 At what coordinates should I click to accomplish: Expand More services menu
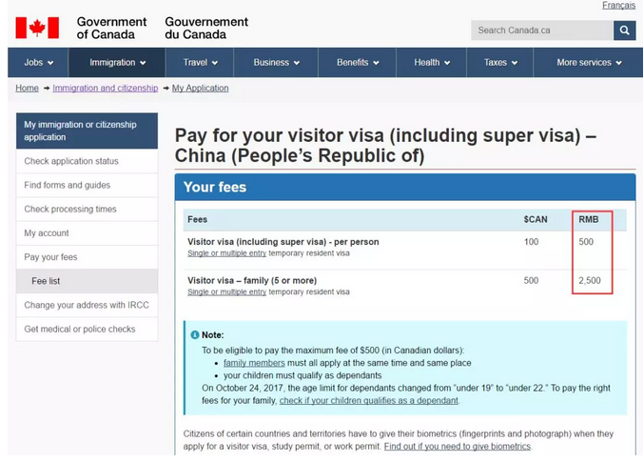(x=588, y=63)
